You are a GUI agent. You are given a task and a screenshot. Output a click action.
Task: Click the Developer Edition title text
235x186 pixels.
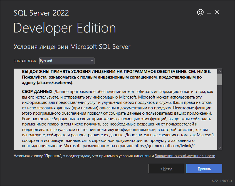[x=65, y=28]
